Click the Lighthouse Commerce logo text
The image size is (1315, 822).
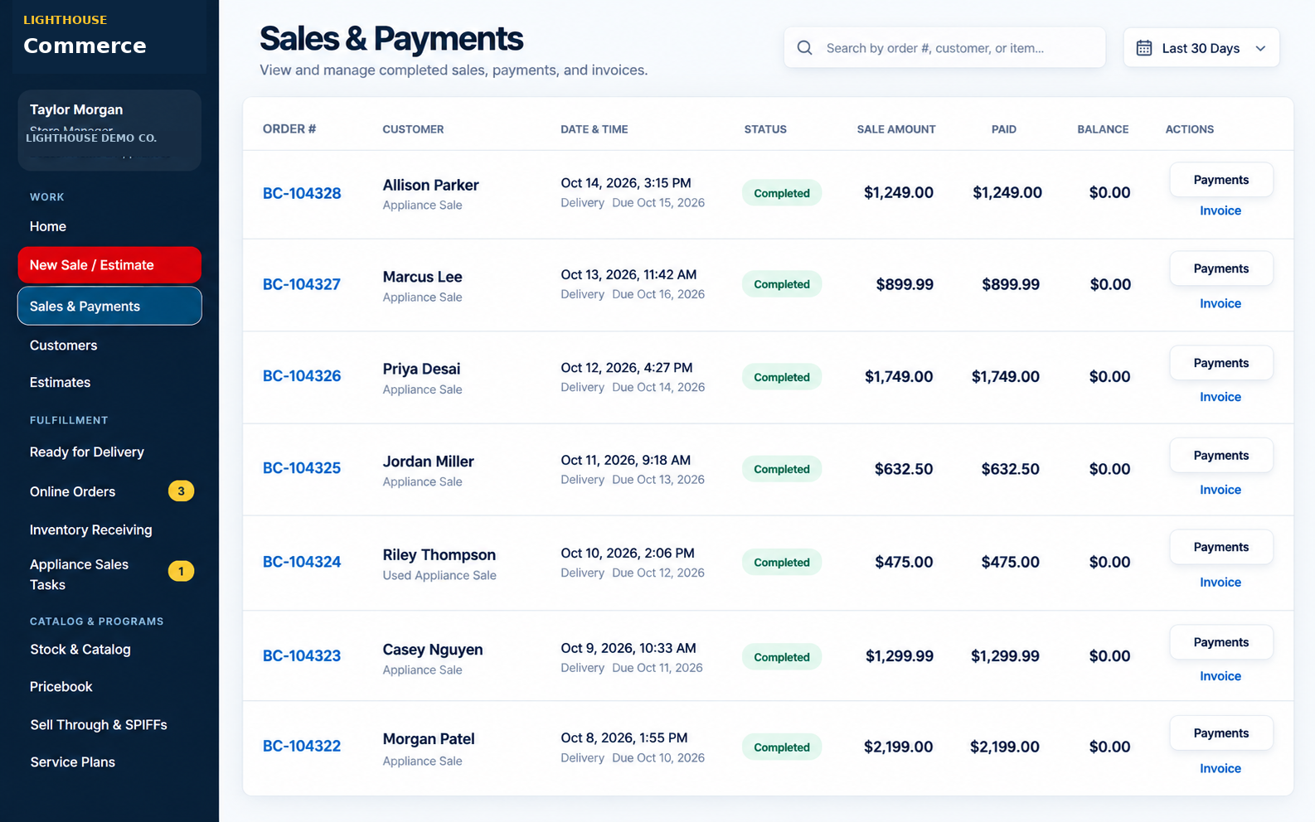pos(85,36)
